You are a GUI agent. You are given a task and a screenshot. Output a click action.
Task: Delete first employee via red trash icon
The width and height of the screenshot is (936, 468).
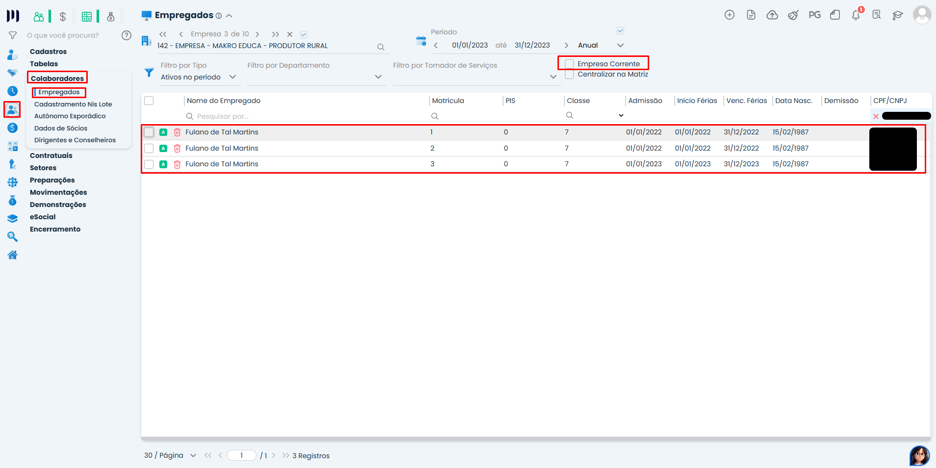177,132
